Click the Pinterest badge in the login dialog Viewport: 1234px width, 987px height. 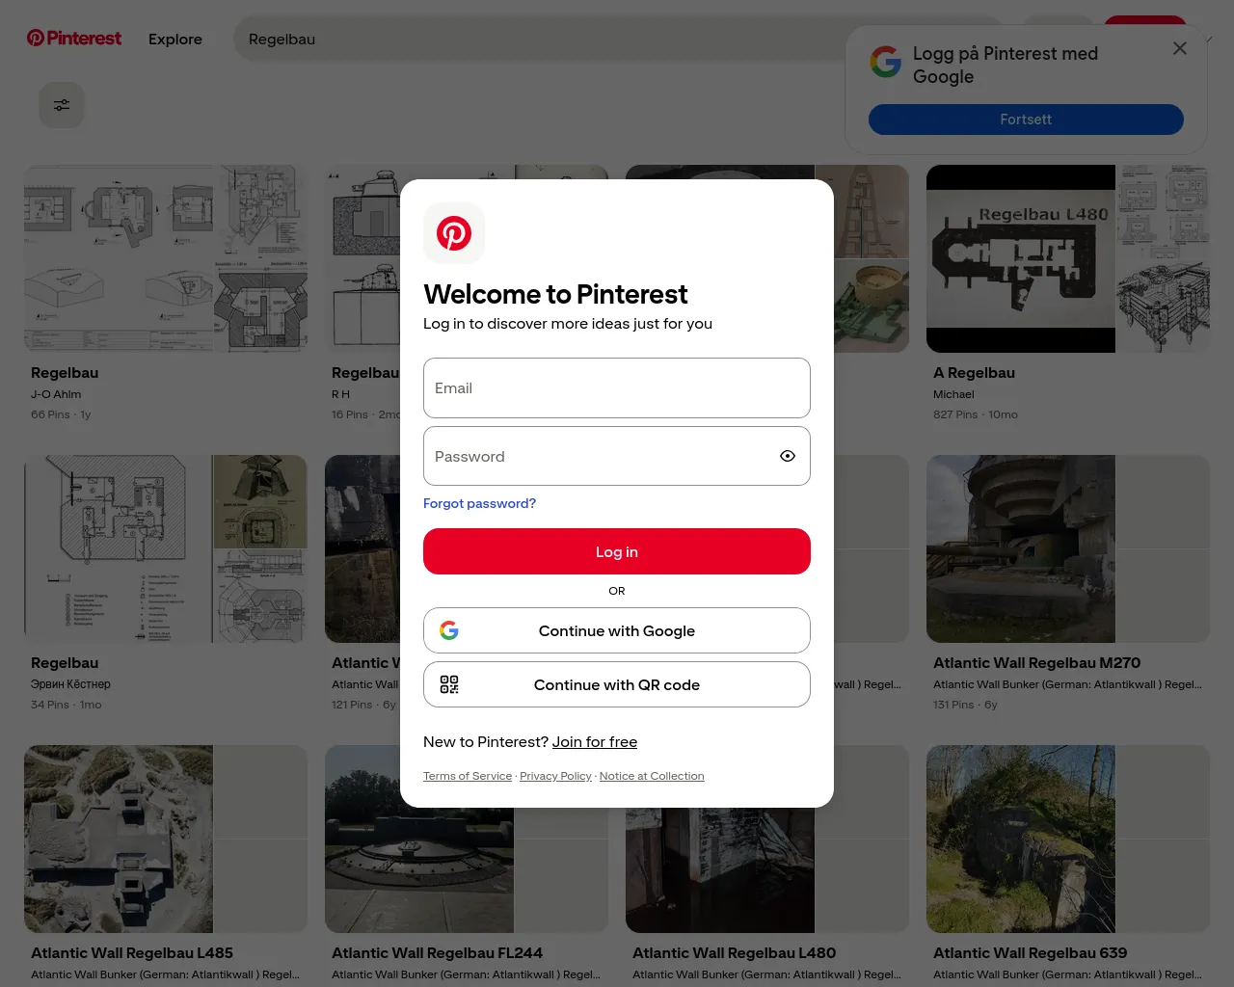(454, 233)
